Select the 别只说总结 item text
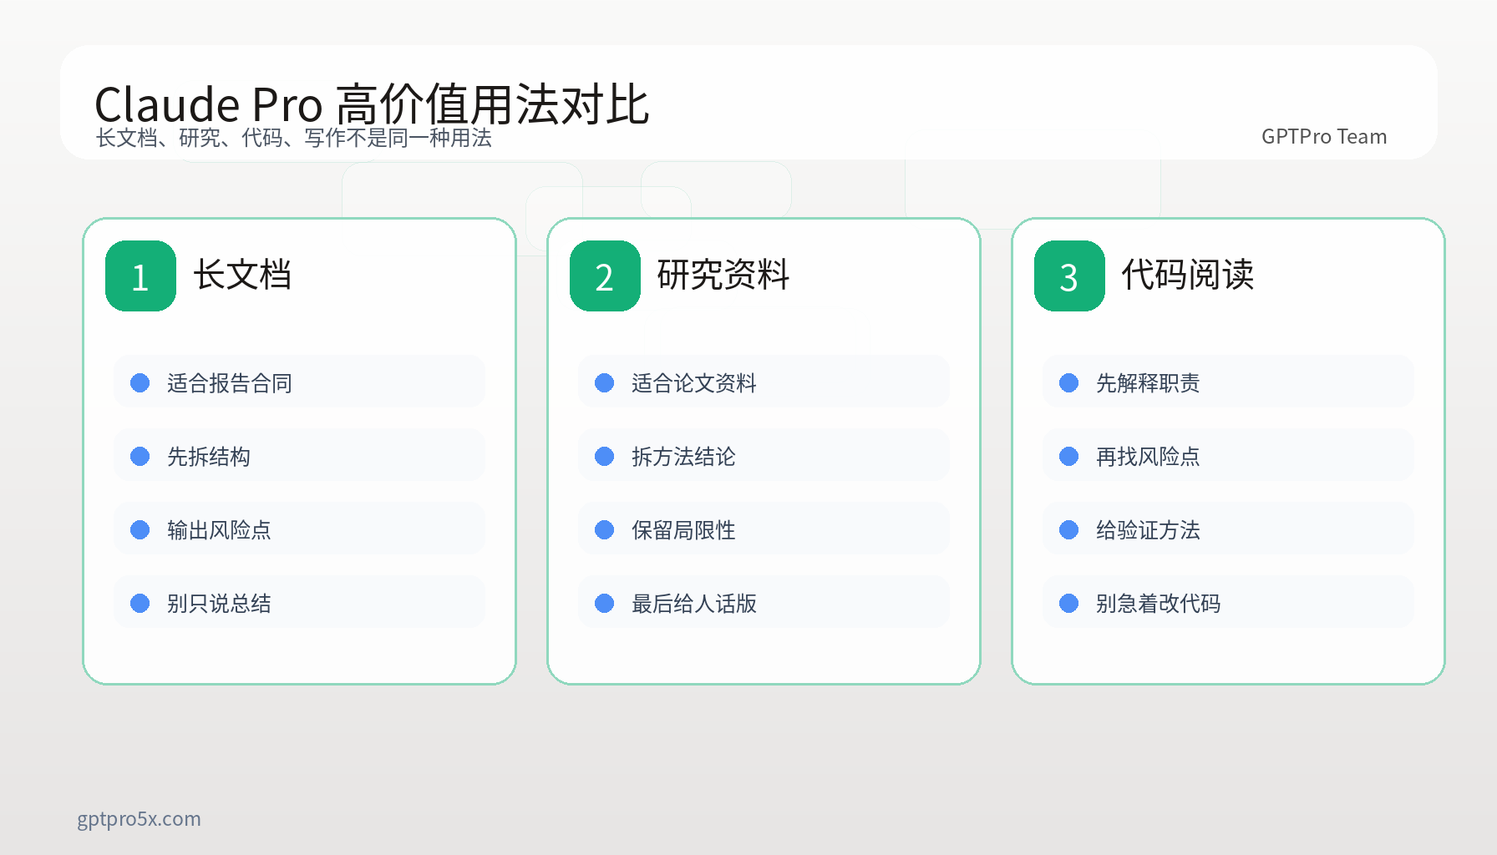The height and width of the screenshot is (855, 1497). pyautogui.click(x=219, y=604)
